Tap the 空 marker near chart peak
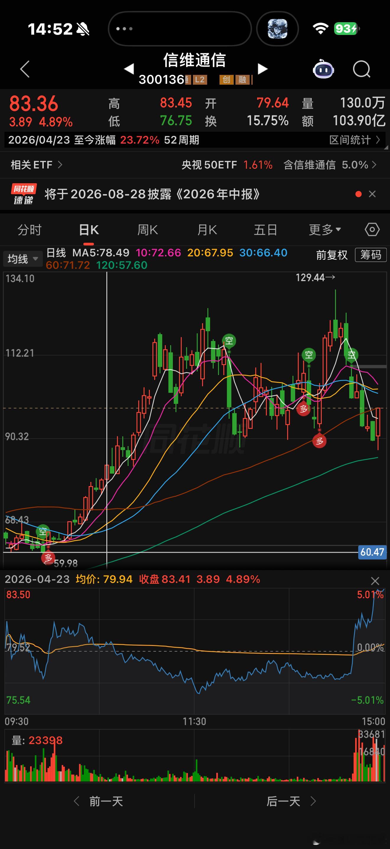This screenshot has height=849, width=390. [x=229, y=340]
